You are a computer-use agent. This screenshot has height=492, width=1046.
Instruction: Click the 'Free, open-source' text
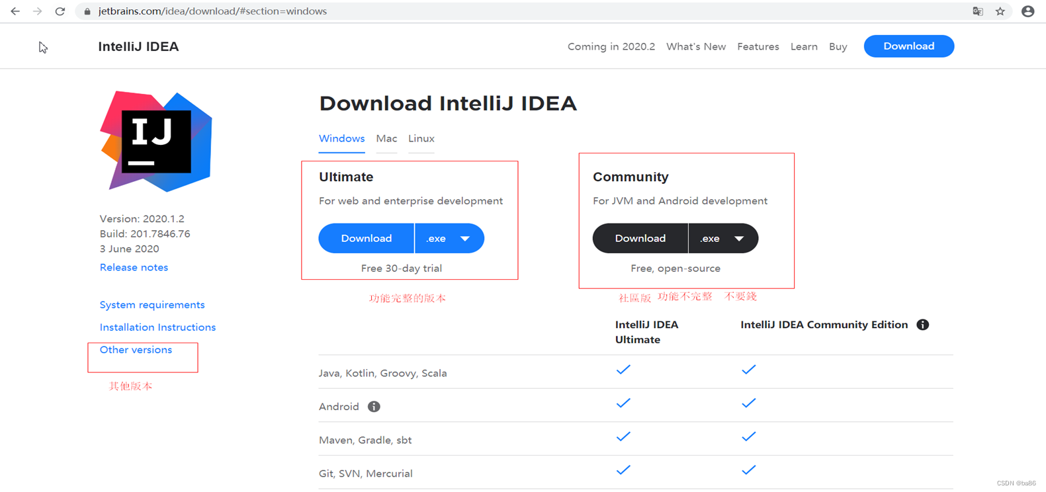(x=676, y=268)
